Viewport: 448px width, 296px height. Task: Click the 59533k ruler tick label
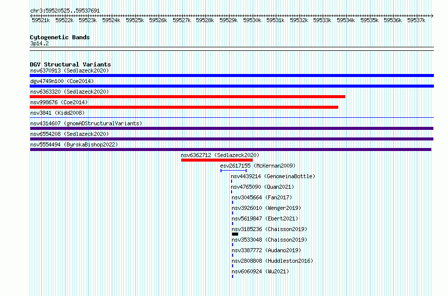pyautogui.click(x=322, y=20)
